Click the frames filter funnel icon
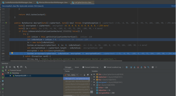The height and width of the screenshot is (96, 176). pos(88,75)
